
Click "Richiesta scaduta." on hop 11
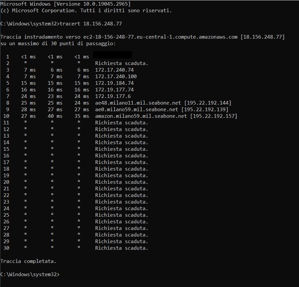(122, 123)
